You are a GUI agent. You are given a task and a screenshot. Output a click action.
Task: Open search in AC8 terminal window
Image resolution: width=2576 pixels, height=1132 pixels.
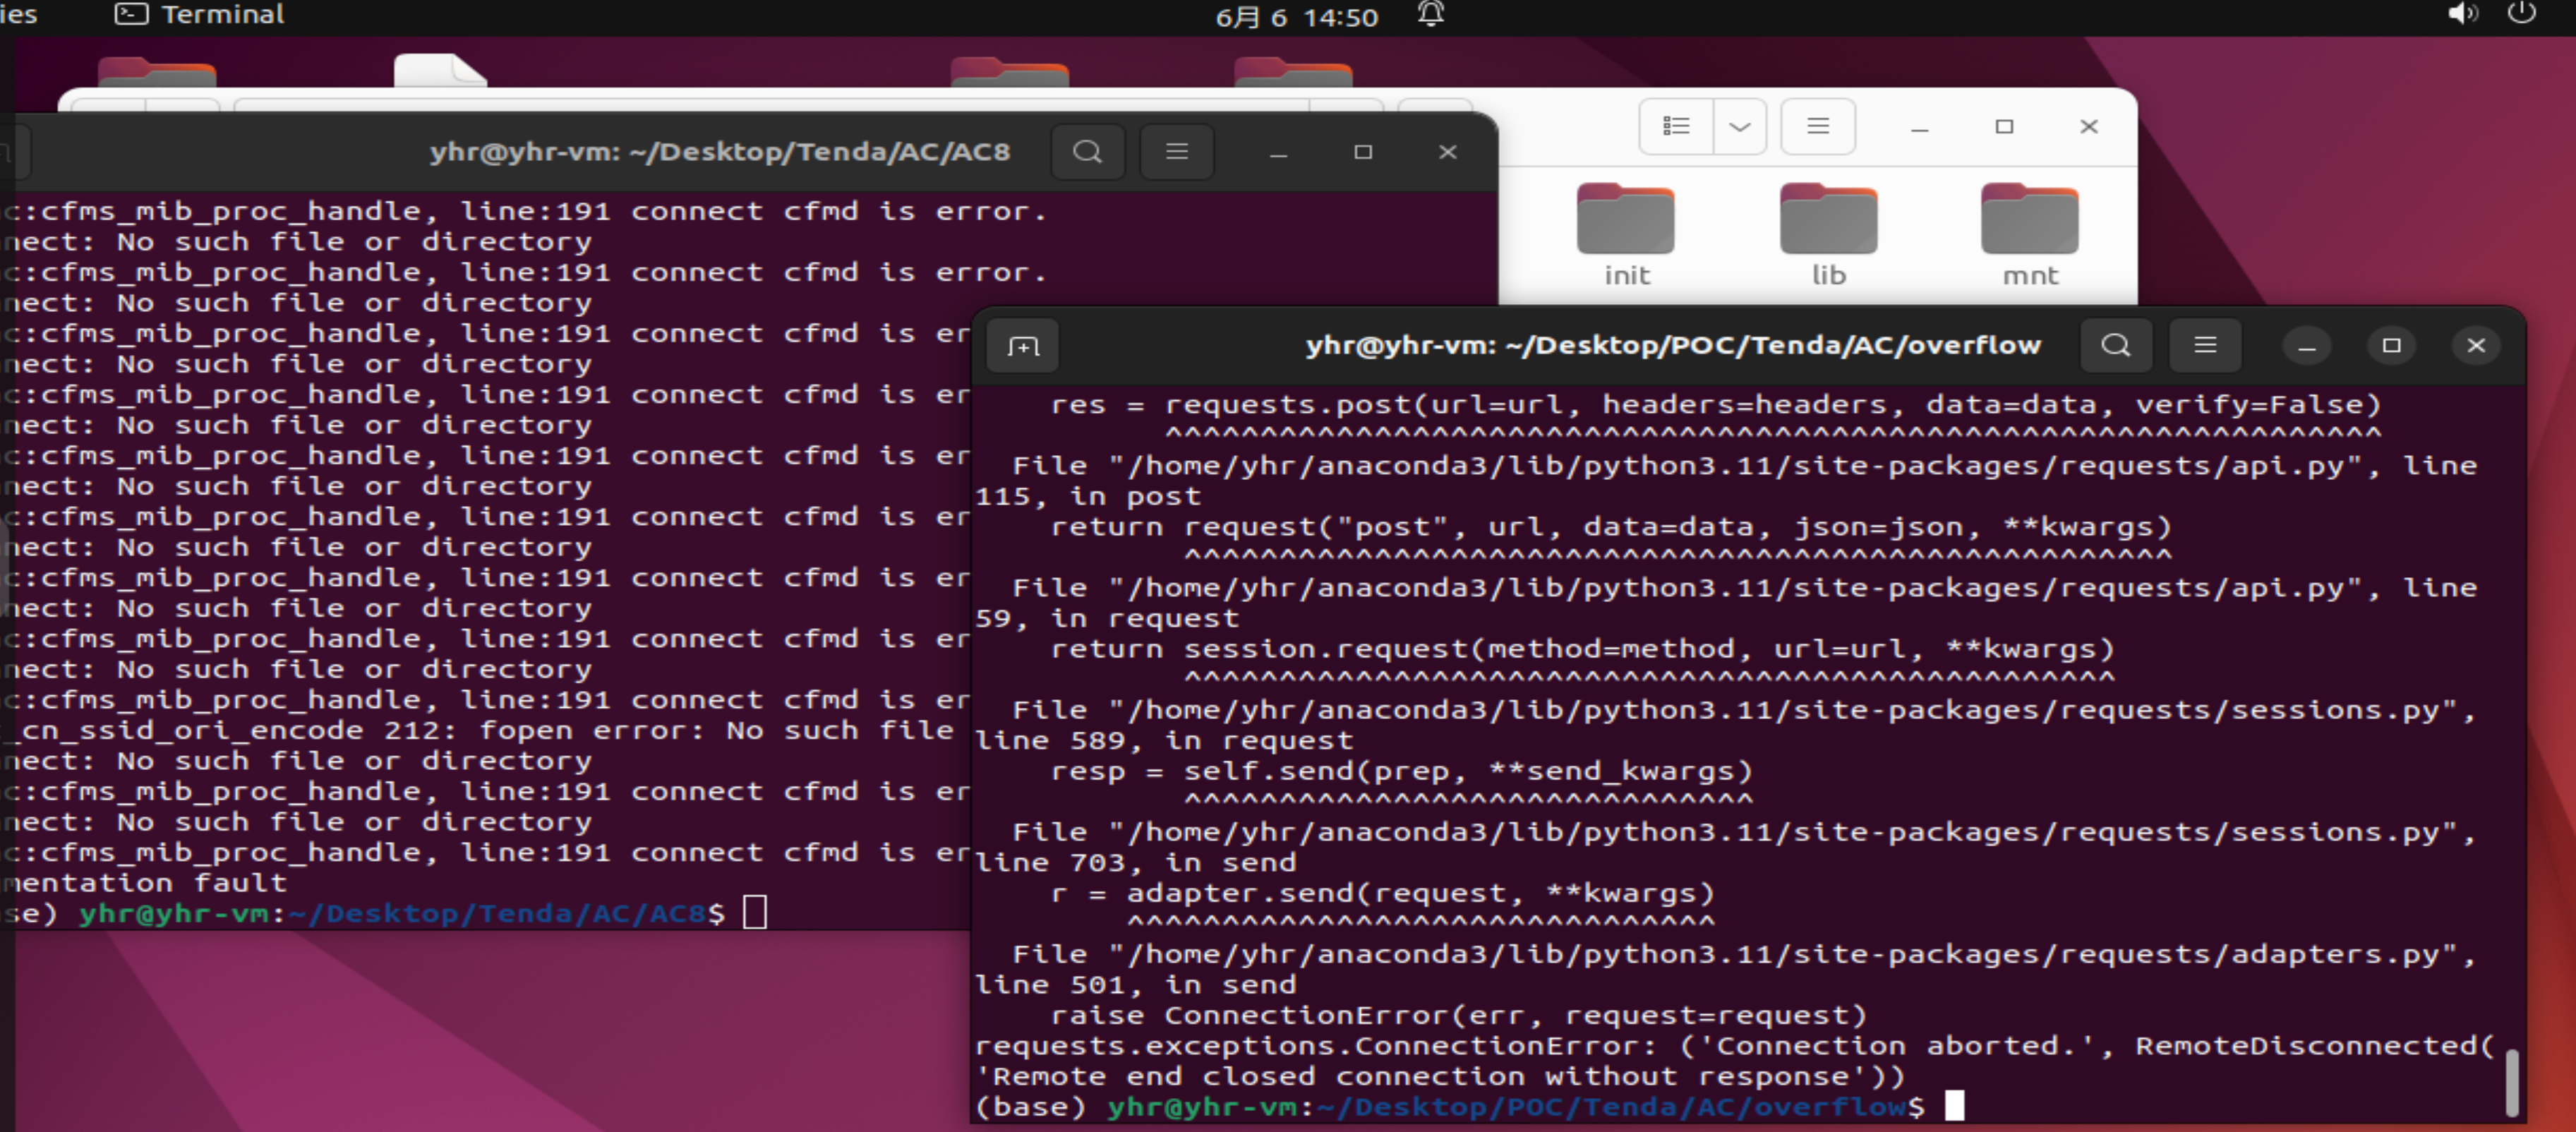click(x=1087, y=152)
